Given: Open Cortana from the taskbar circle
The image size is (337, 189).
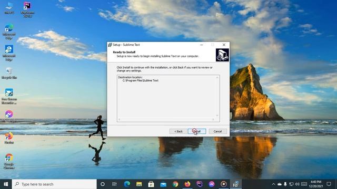Looking at the screenshot, I should point(103,184).
